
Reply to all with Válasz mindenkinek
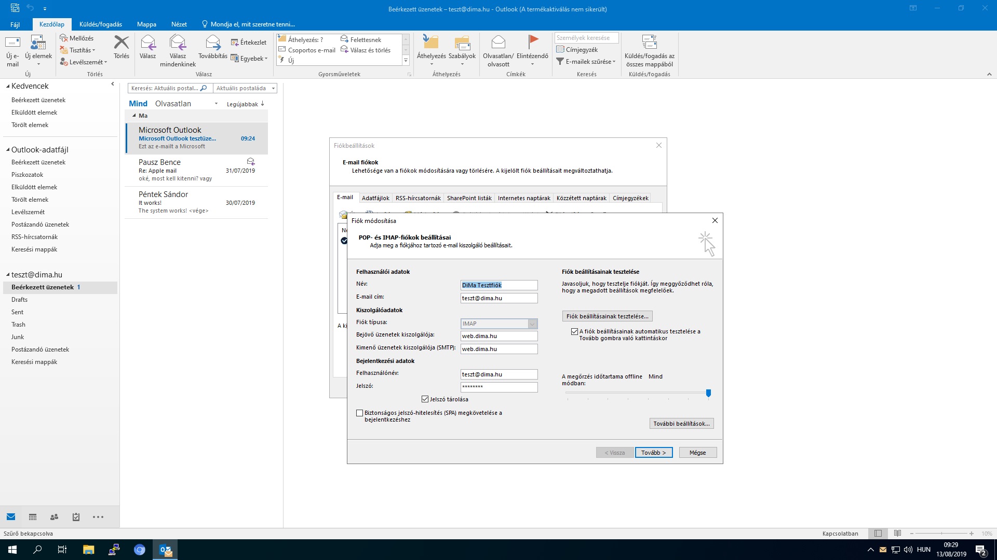tap(178, 51)
